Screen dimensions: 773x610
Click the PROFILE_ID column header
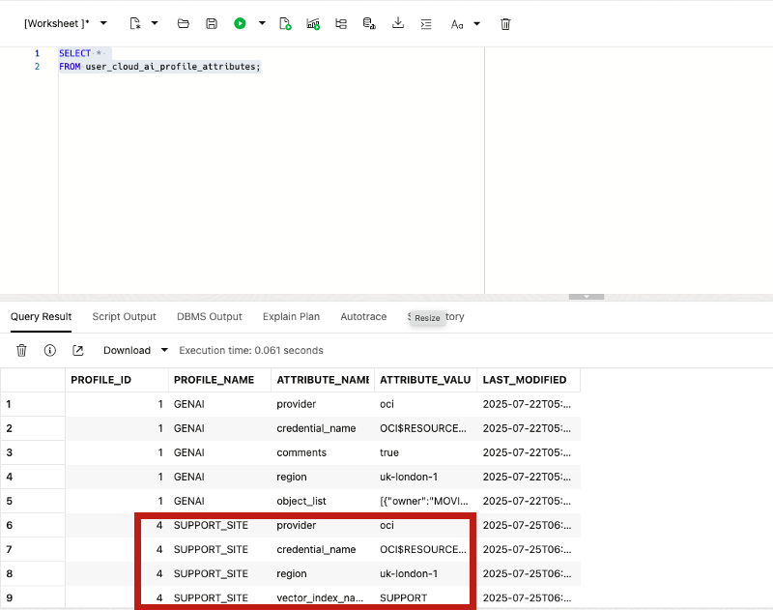[117, 380]
